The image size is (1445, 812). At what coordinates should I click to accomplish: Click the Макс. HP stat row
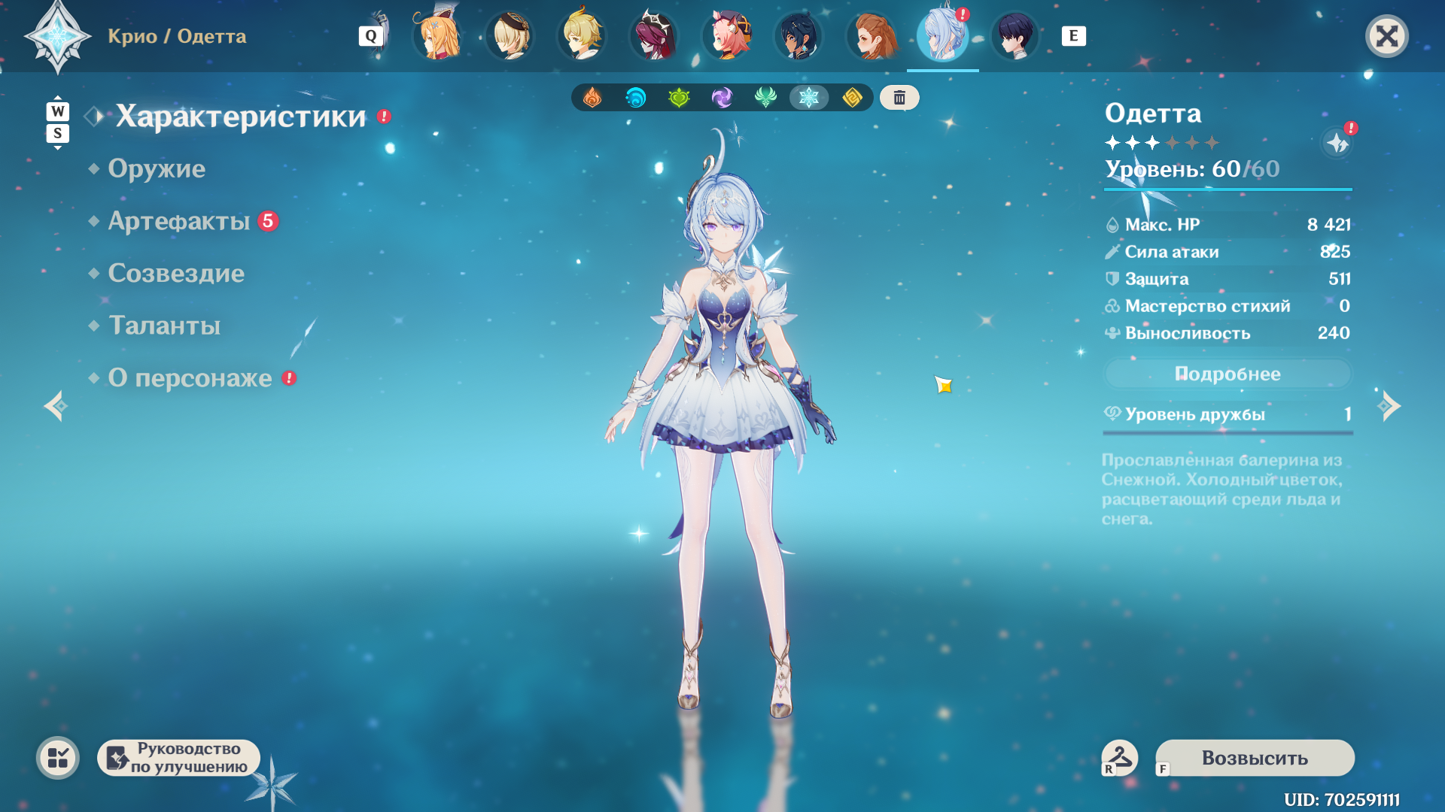1227,225
